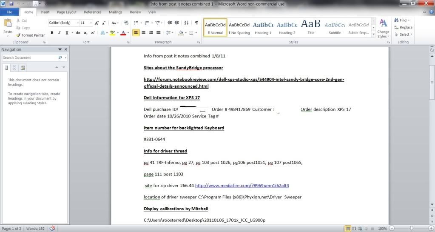Screen dimensions: 435x232
Task: Switch to References tab
Action: point(93,12)
